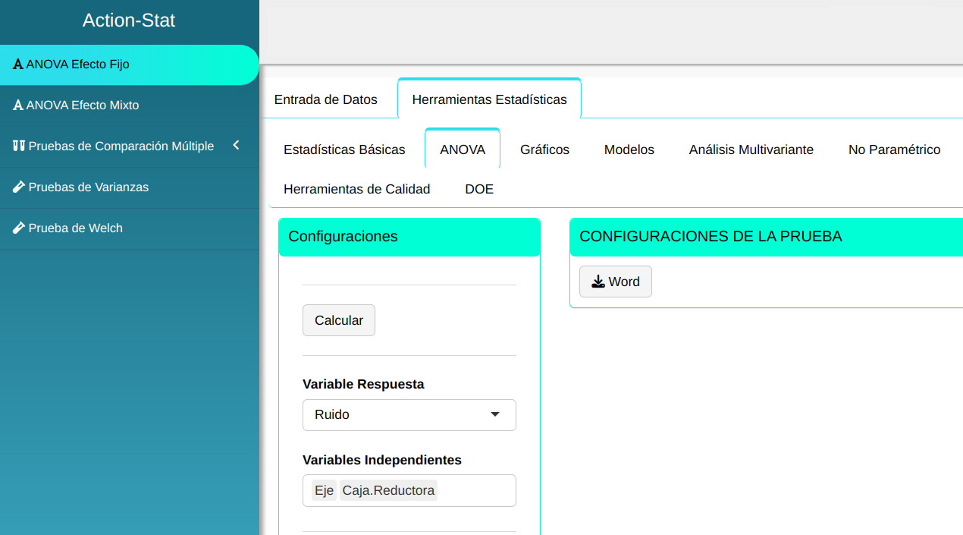Image resolution: width=963 pixels, height=535 pixels.
Task: Click the Ruido dropdown arrow
Action: pyautogui.click(x=495, y=415)
